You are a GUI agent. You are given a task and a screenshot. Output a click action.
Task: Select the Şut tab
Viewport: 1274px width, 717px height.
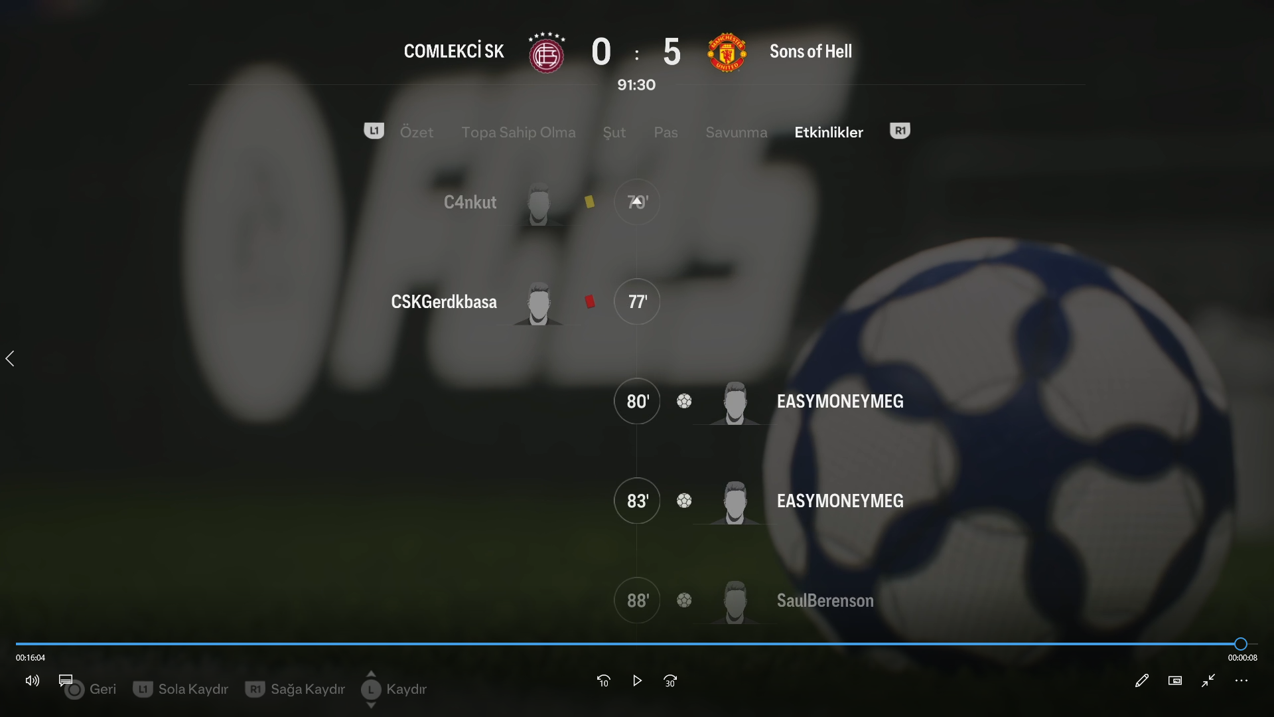click(x=614, y=132)
